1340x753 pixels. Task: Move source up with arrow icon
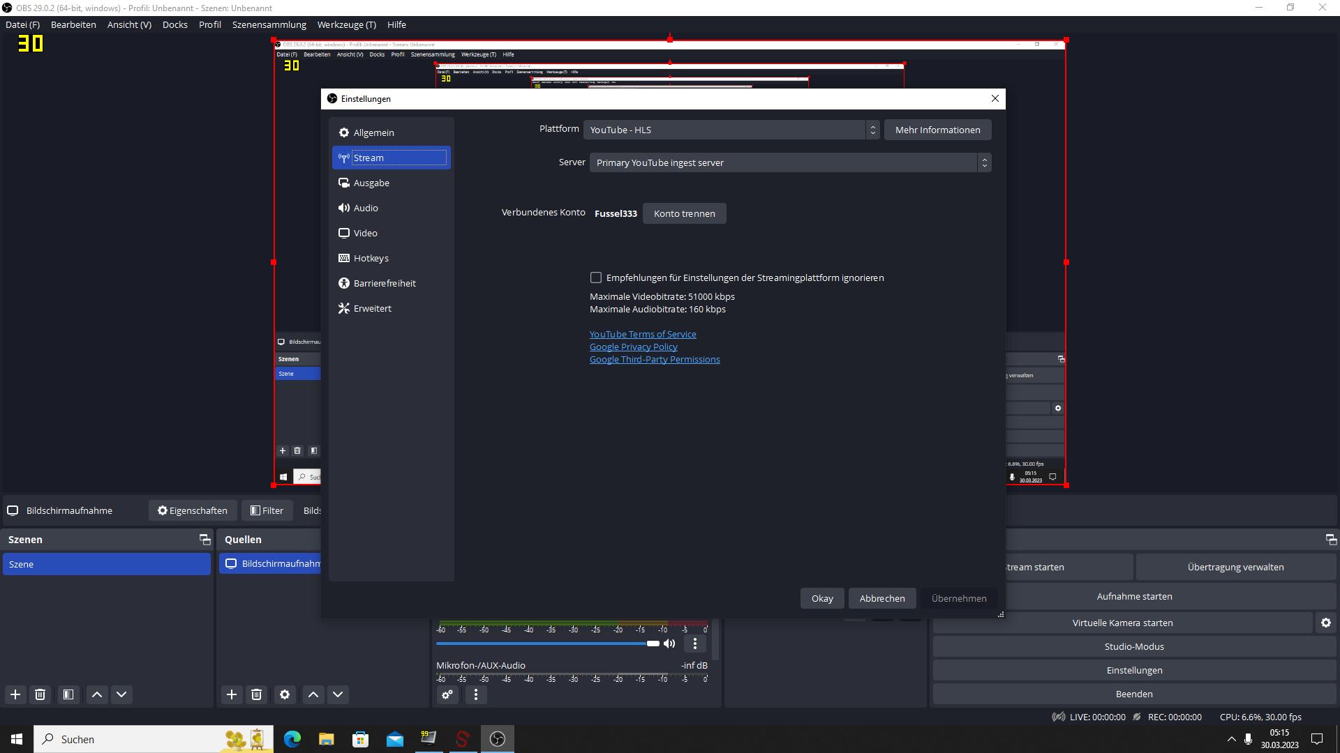point(313,694)
